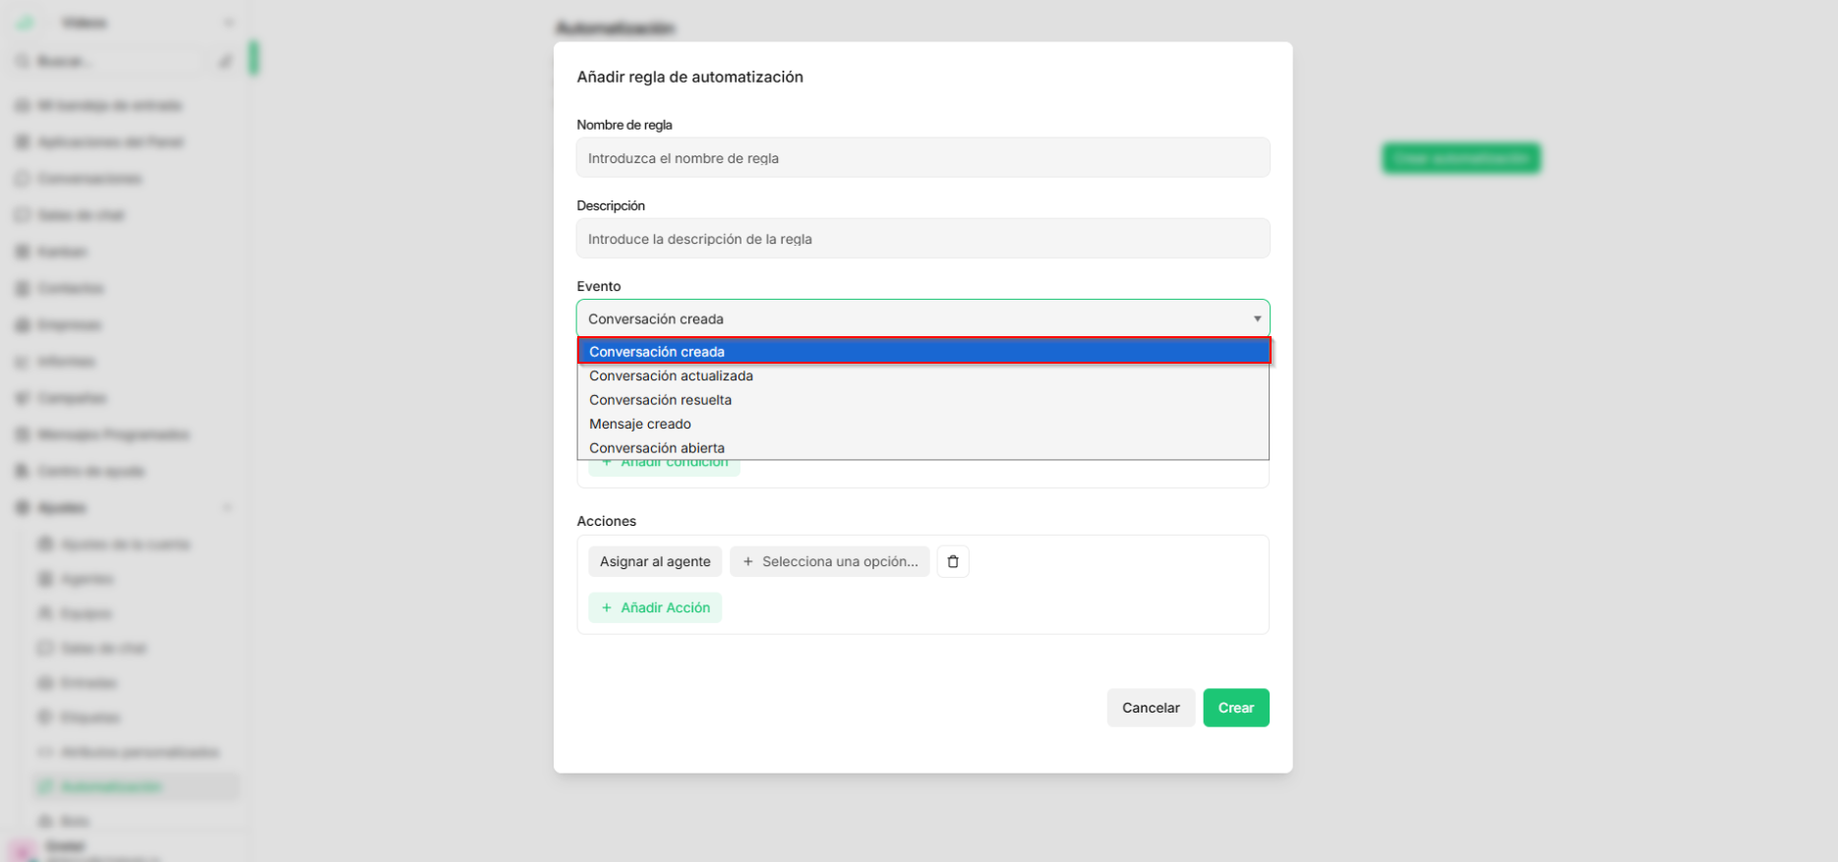Cancel the automation rule dialog
1838x862 pixels.
click(x=1151, y=708)
